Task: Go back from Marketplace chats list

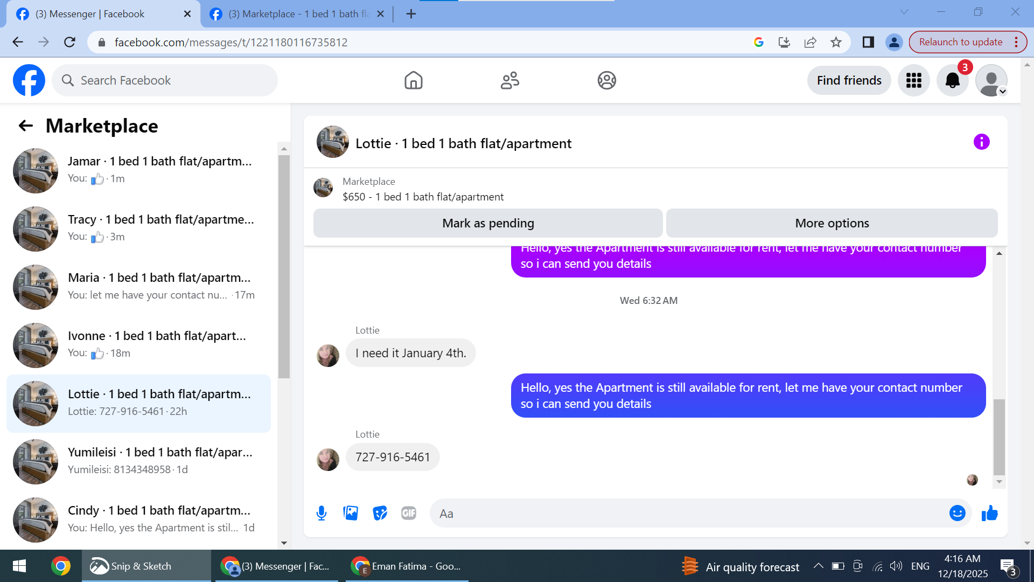Action: pos(26,126)
